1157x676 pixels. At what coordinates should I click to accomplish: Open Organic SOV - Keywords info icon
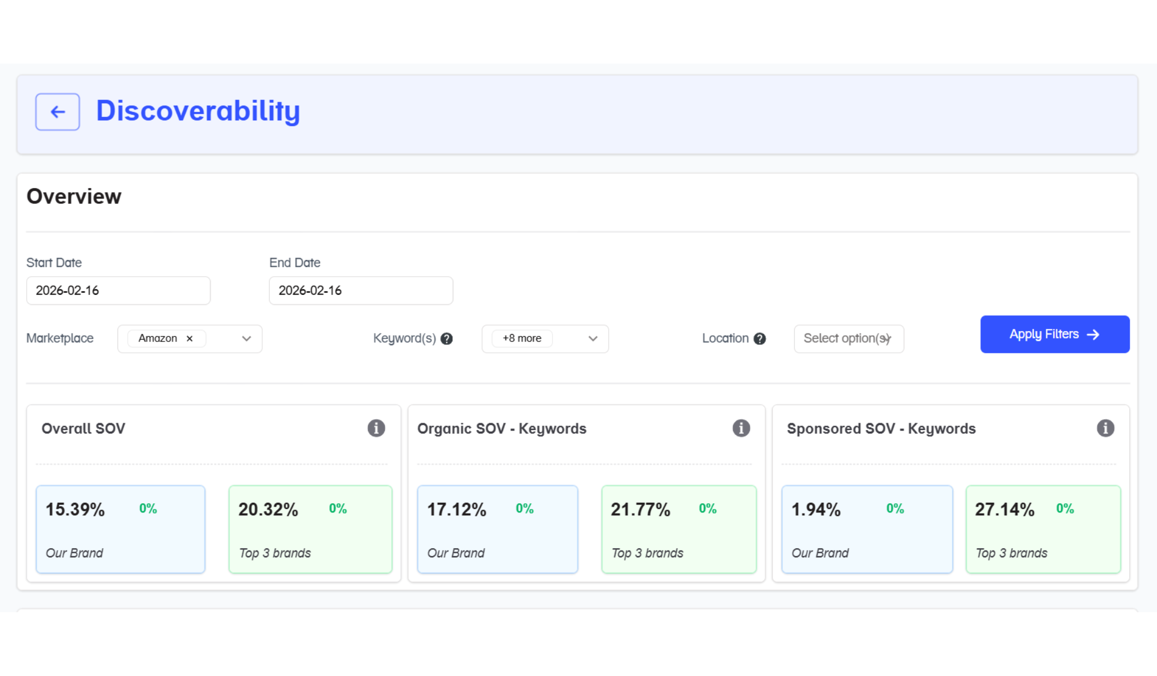click(x=741, y=428)
